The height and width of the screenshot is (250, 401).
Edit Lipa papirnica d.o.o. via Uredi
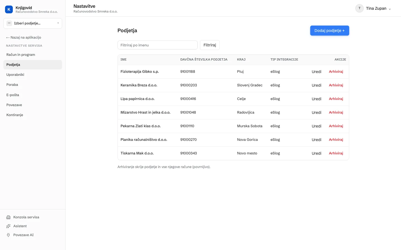click(x=317, y=99)
